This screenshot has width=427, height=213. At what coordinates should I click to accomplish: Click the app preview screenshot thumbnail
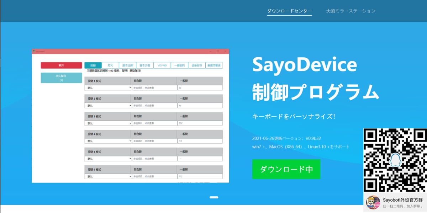(x=131, y=116)
